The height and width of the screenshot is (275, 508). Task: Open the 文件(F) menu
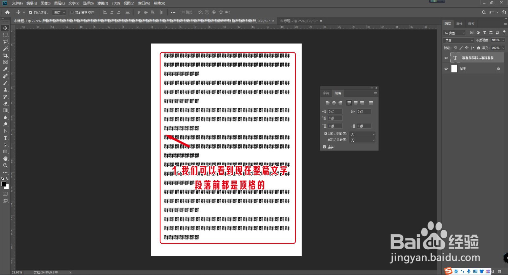tap(17, 3)
